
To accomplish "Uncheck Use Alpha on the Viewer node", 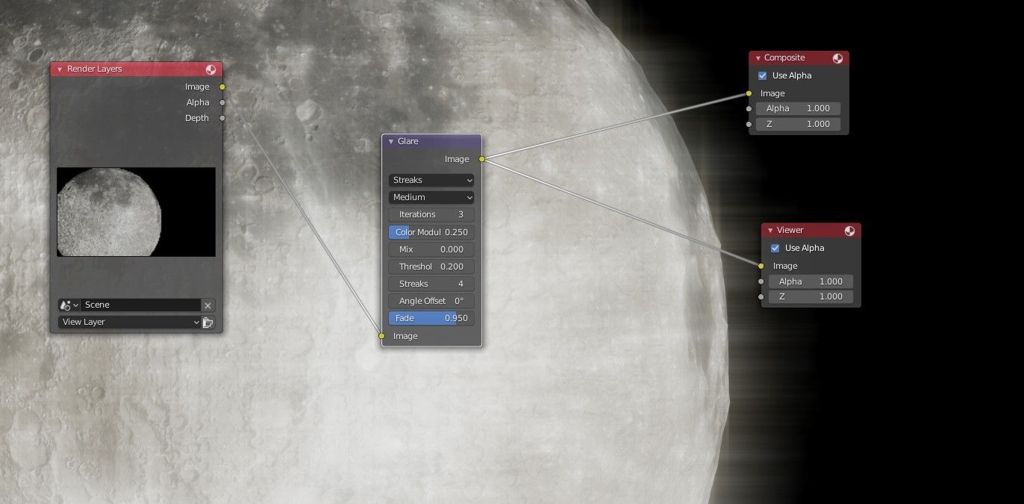I will click(774, 248).
